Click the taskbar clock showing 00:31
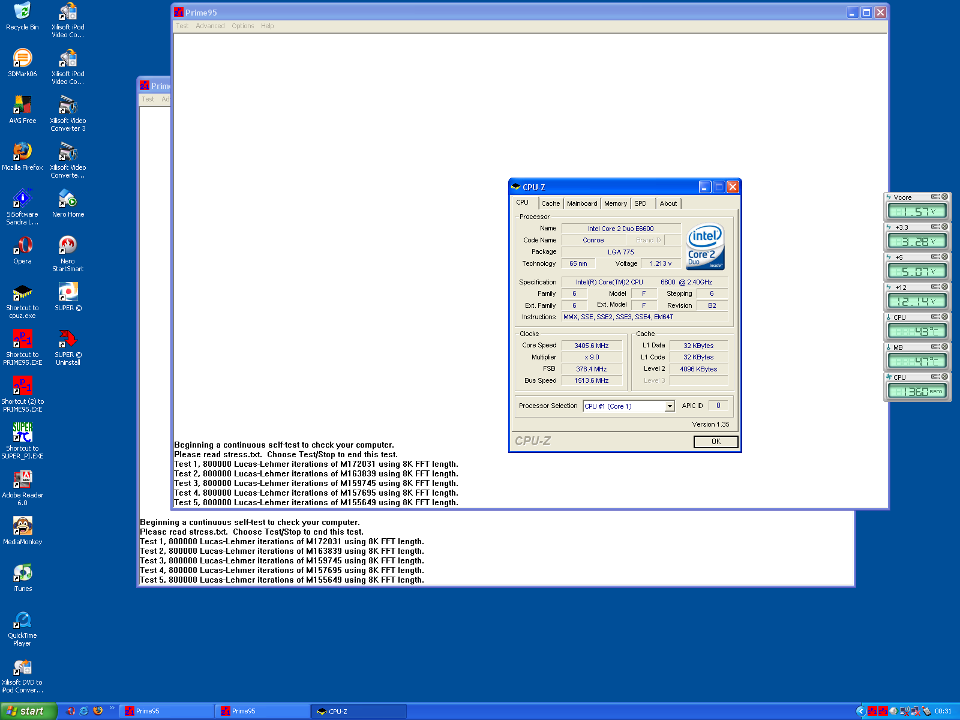Image resolution: width=960 pixels, height=720 pixels. point(943,712)
